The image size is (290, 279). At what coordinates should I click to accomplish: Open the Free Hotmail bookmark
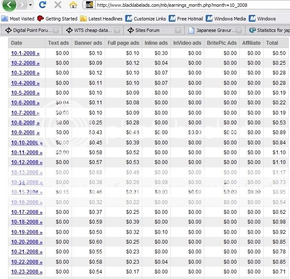tap(186, 19)
